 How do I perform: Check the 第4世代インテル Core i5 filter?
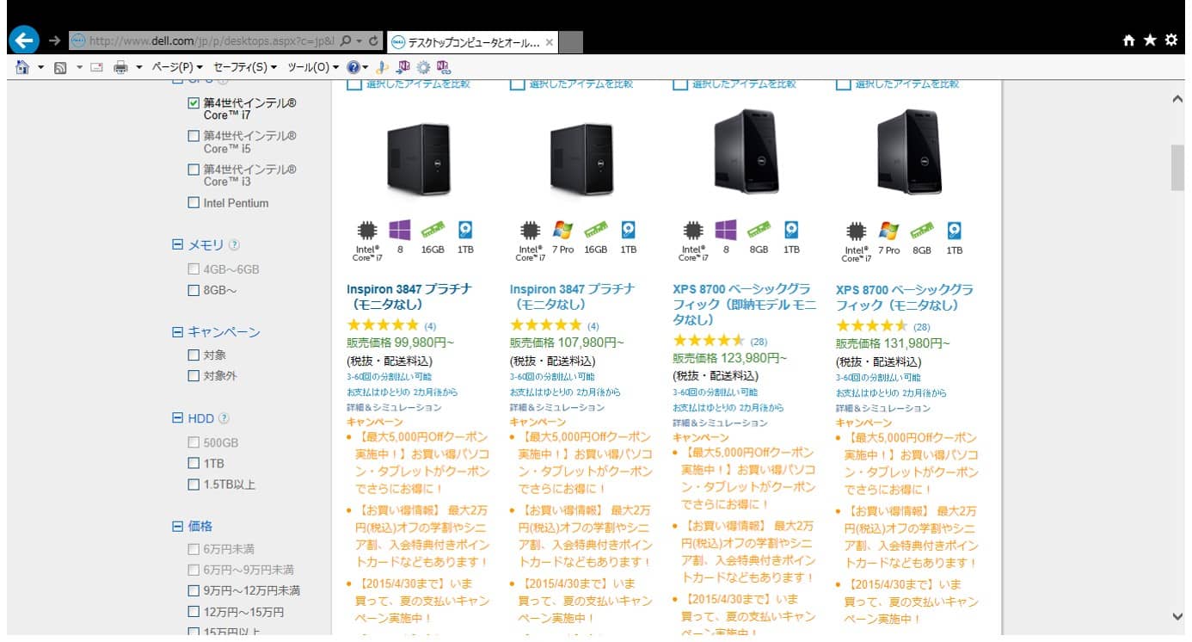194,136
